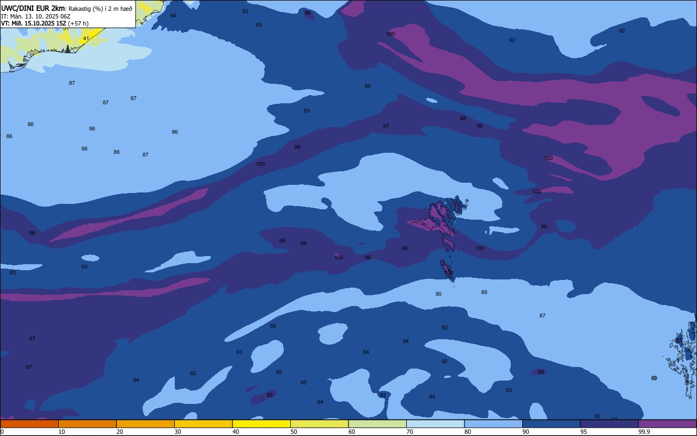The image size is (697, 436).
Task: Pick the dark indigo 95–99.9 legend swatch
Action: pos(609,423)
